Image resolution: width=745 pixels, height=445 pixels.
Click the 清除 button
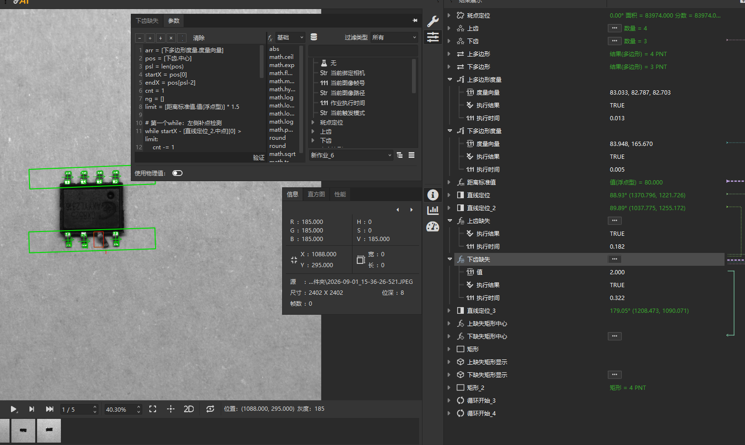point(199,38)
